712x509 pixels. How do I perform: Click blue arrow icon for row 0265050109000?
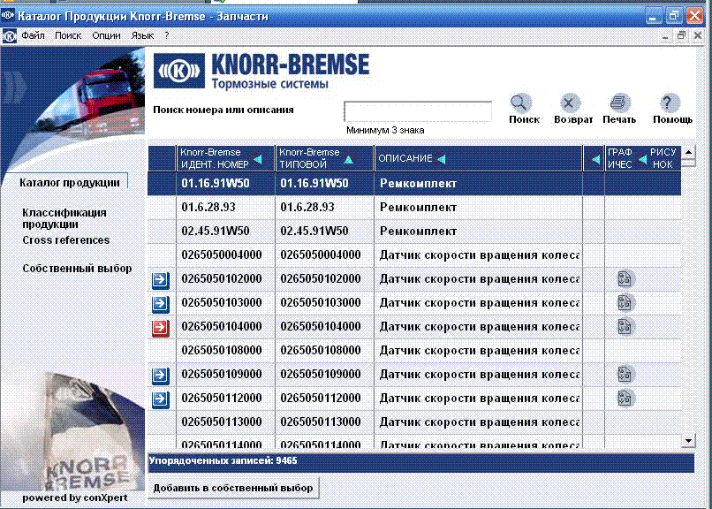click(161, 376)
